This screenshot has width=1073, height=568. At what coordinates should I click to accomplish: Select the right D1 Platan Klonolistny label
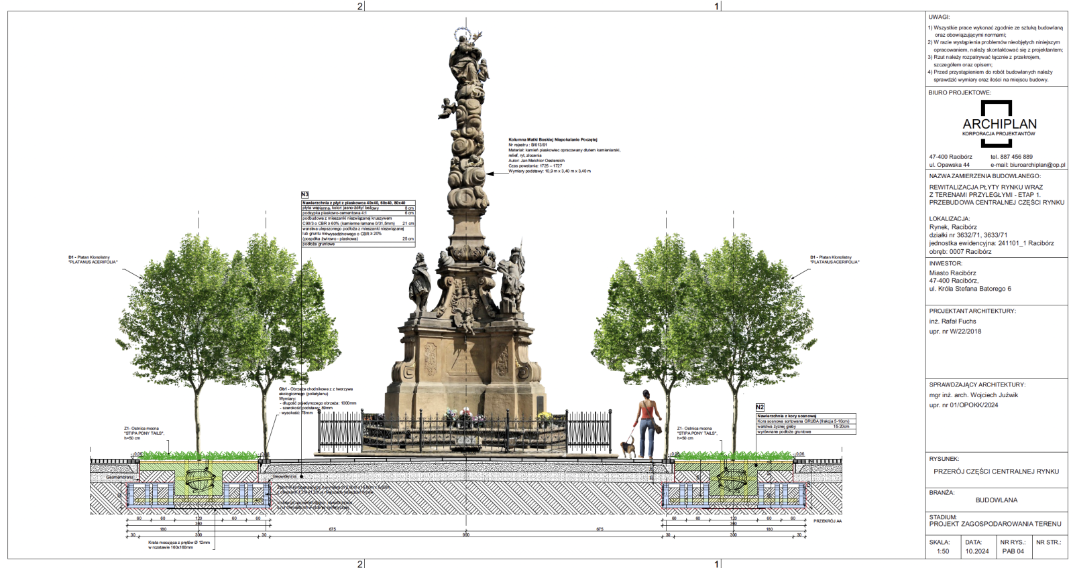(834, 260)
